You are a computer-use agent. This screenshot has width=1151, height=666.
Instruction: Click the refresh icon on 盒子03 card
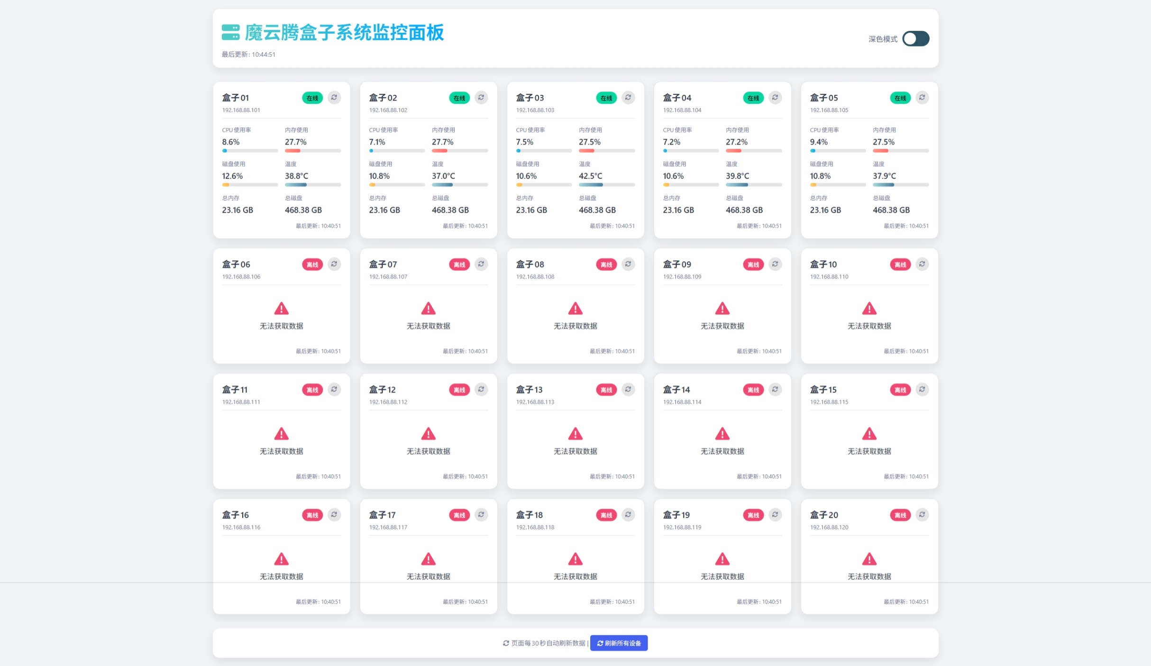point(628,98)
